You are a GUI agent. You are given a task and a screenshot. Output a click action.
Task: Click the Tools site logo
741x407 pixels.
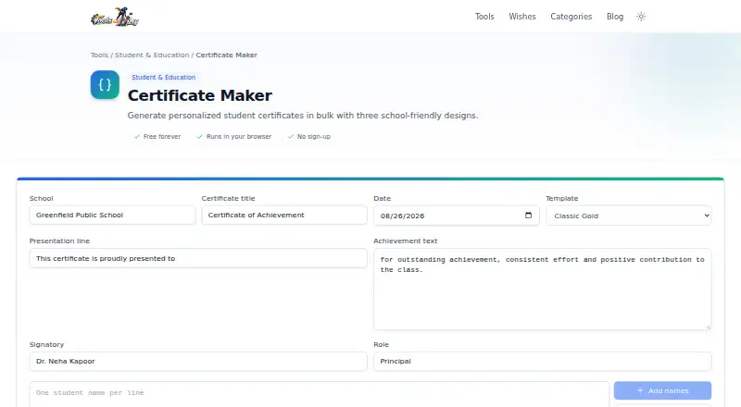[x=114, y=17]
